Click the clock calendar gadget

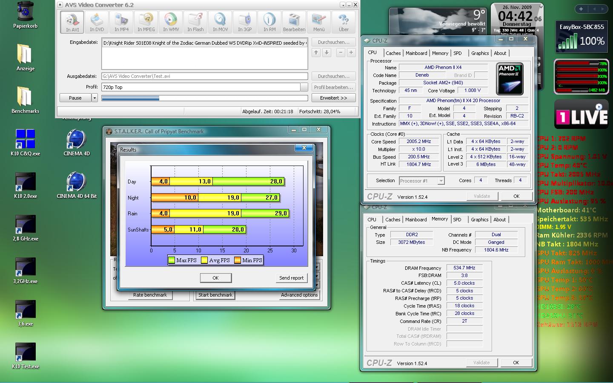(x=517, y=19)
